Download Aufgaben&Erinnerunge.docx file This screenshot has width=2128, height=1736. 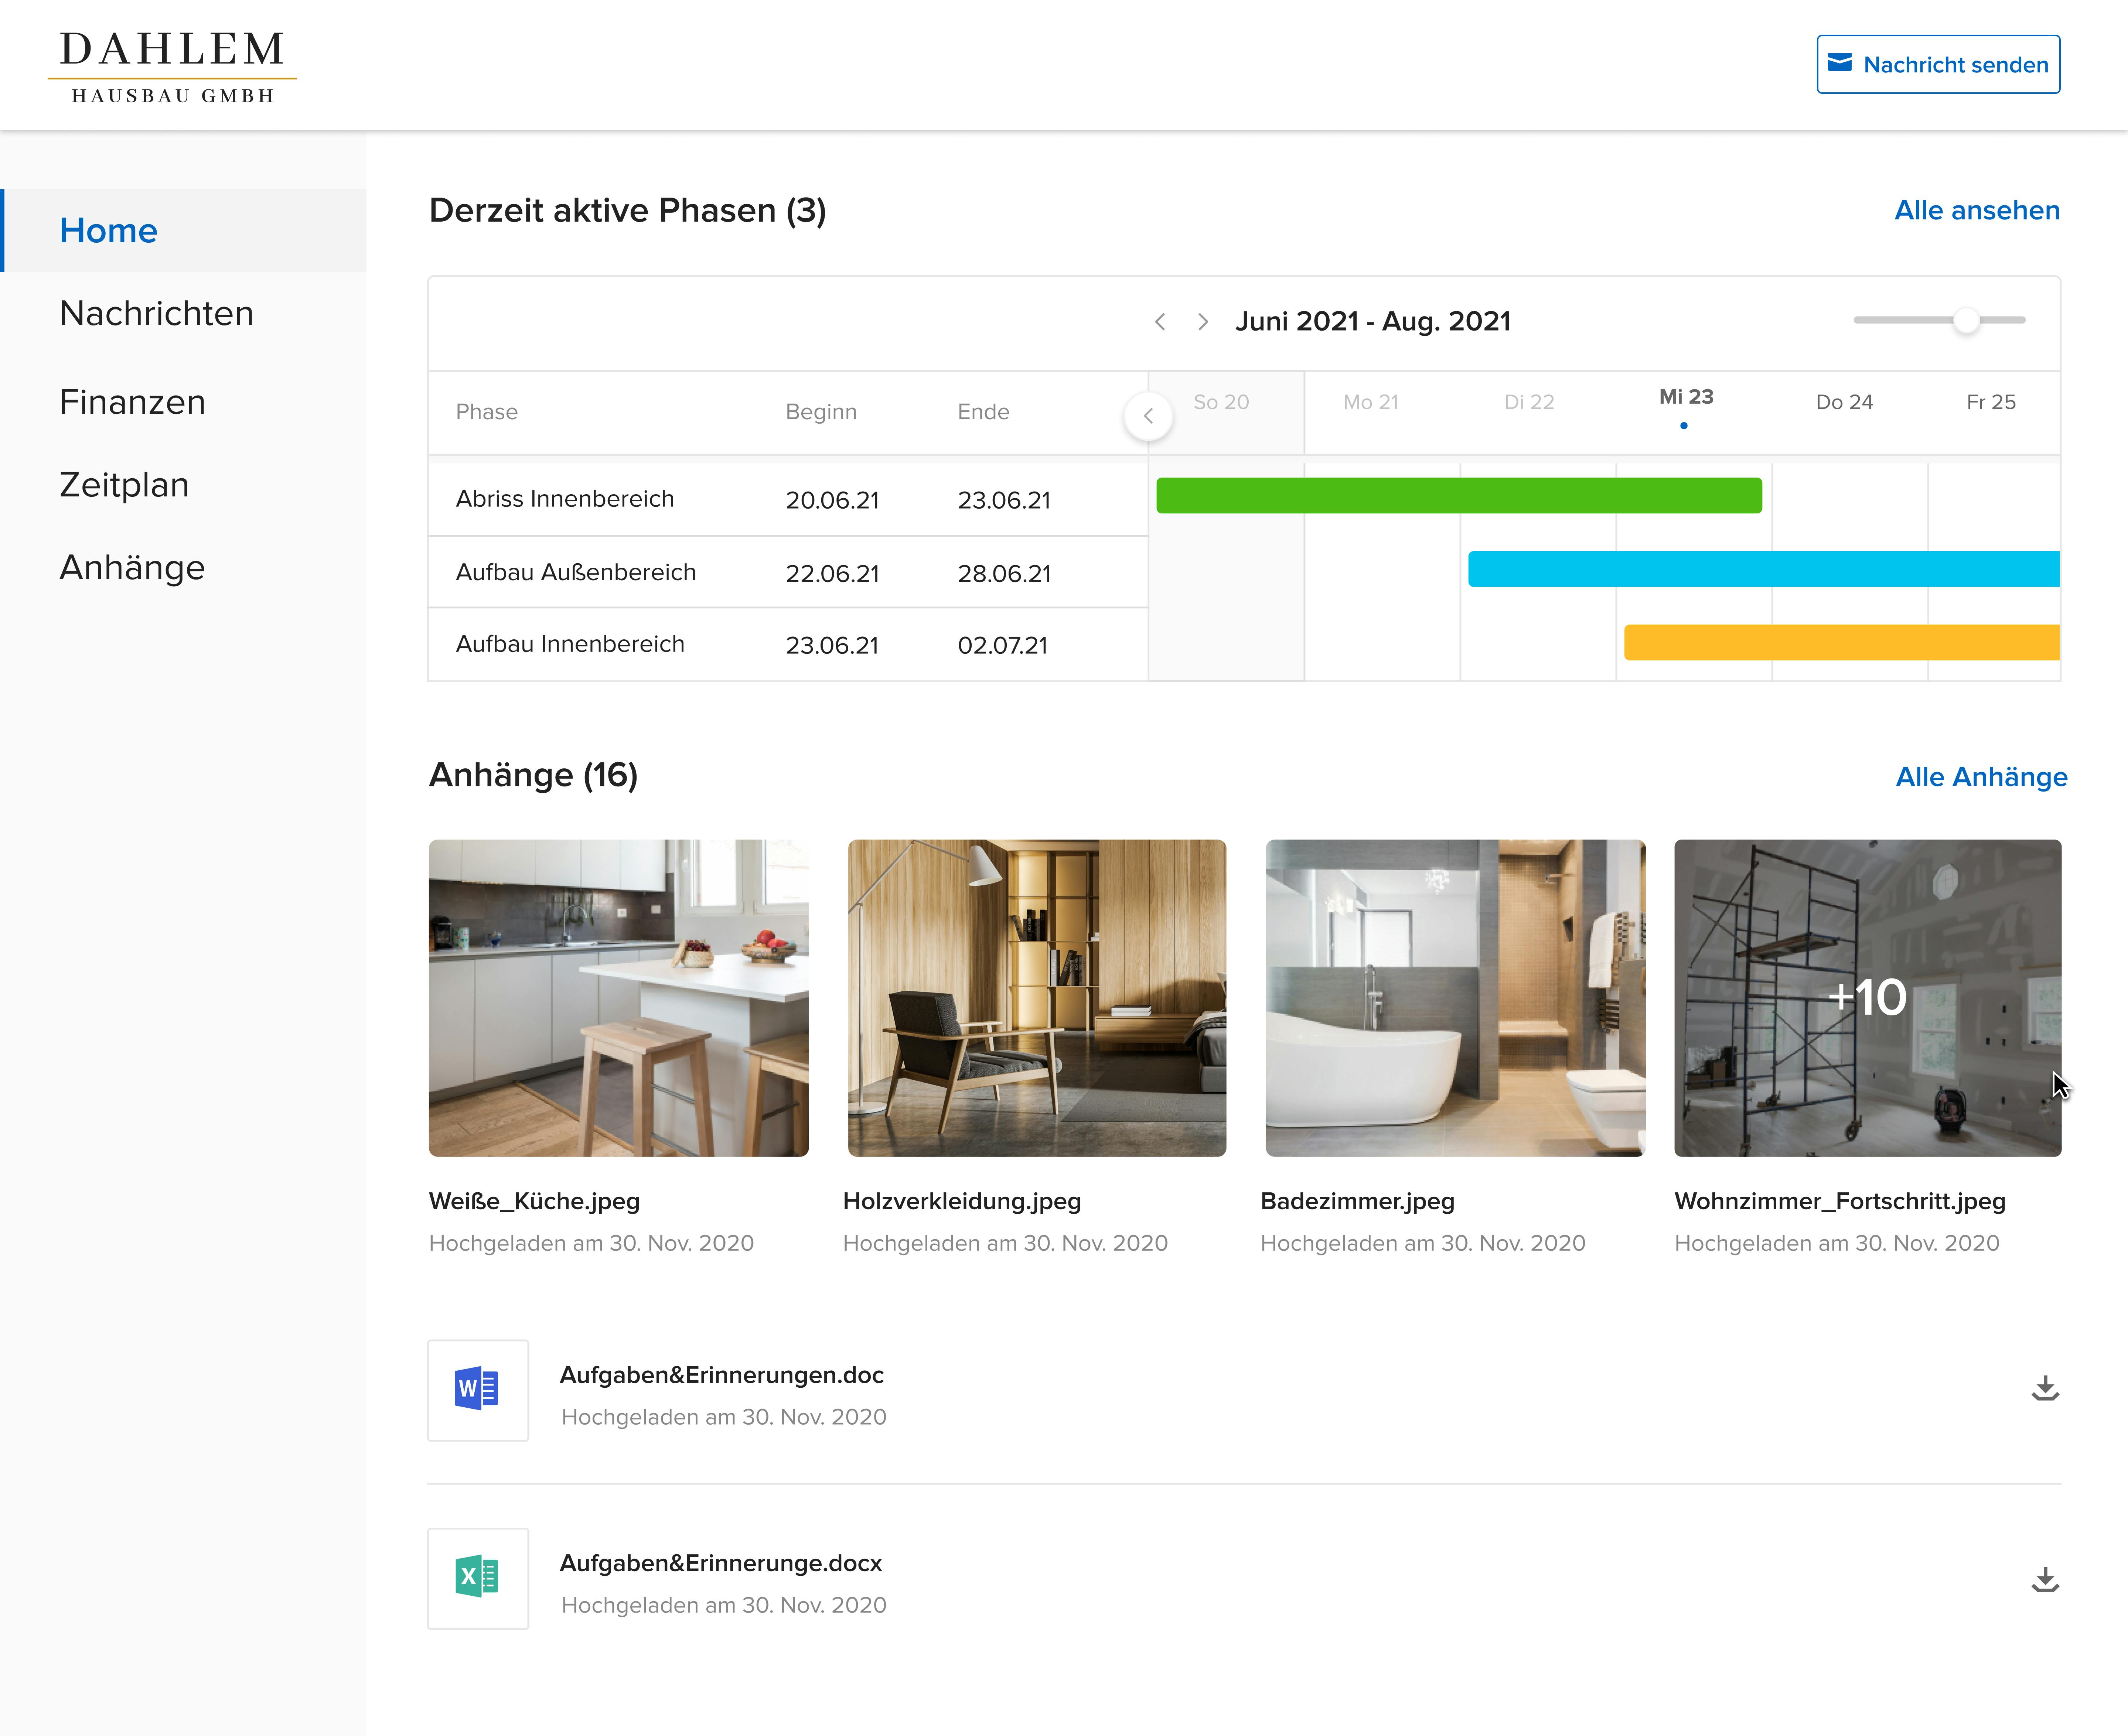coord(2045,1580)
